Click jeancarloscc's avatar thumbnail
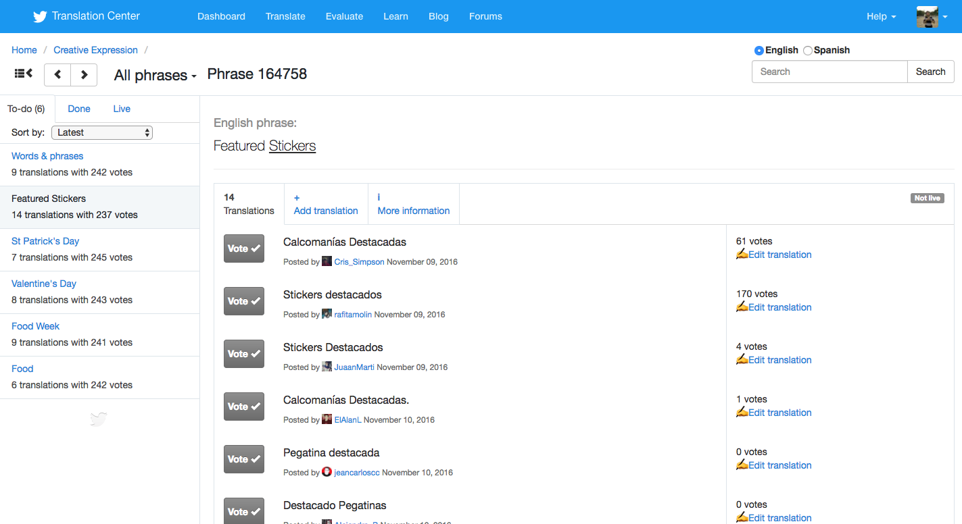 (327, 472)
